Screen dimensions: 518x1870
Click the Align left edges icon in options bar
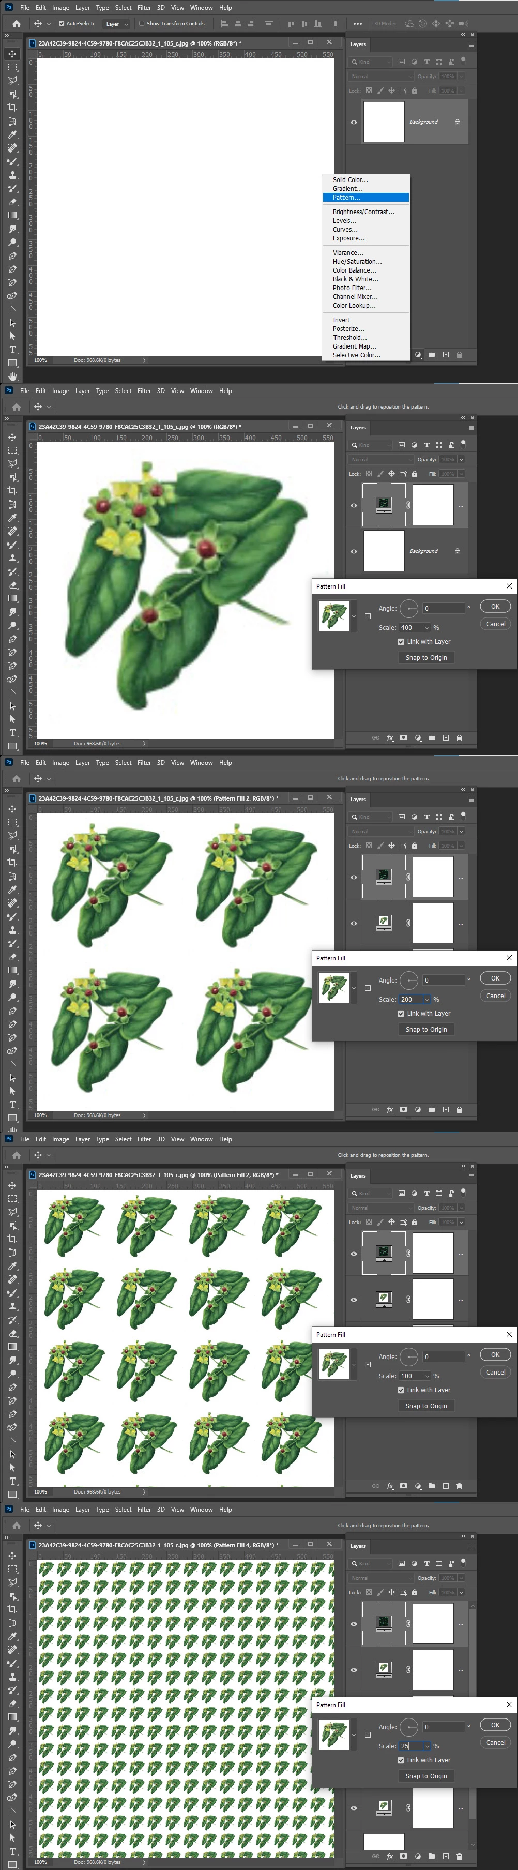tap(224, 23)
